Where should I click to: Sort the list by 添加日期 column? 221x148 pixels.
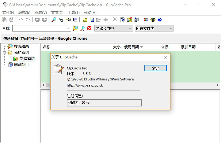(x=197, y=47)
